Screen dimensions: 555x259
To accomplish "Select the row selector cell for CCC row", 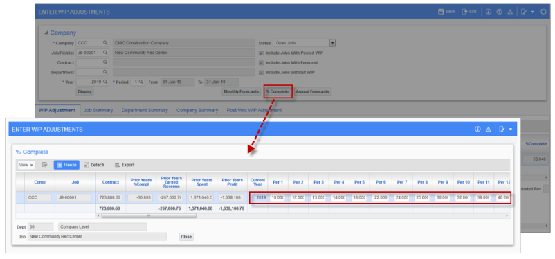I will pyautogui.click(x=20, y=197).
